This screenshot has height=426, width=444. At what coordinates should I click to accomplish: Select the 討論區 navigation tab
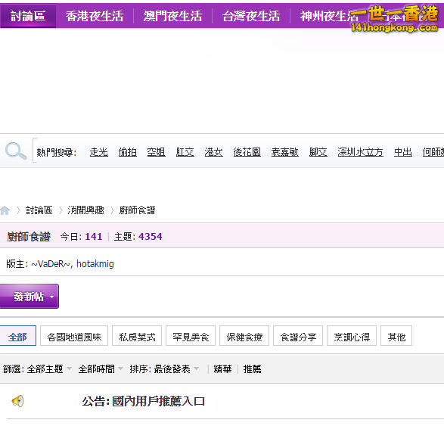point(28,16)
